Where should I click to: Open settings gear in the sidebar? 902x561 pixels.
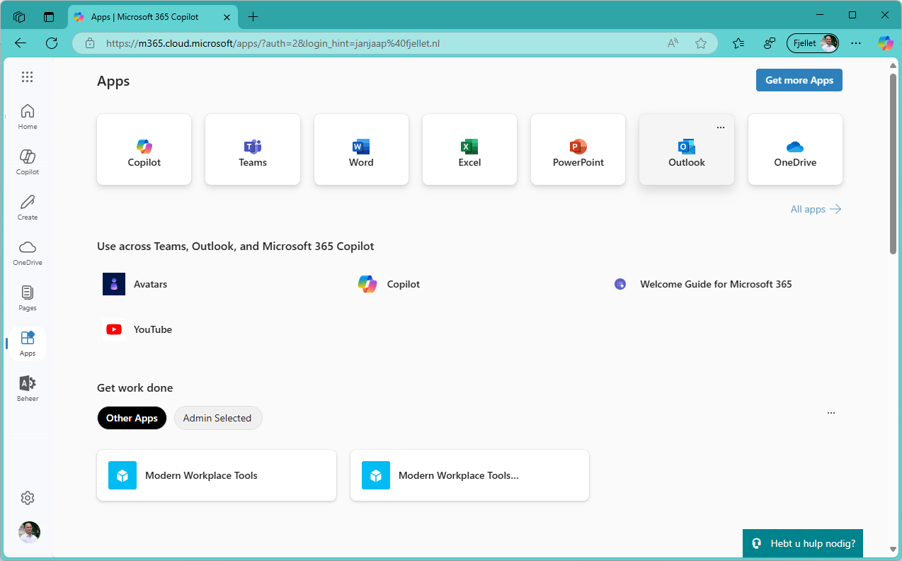pos(28,498)
